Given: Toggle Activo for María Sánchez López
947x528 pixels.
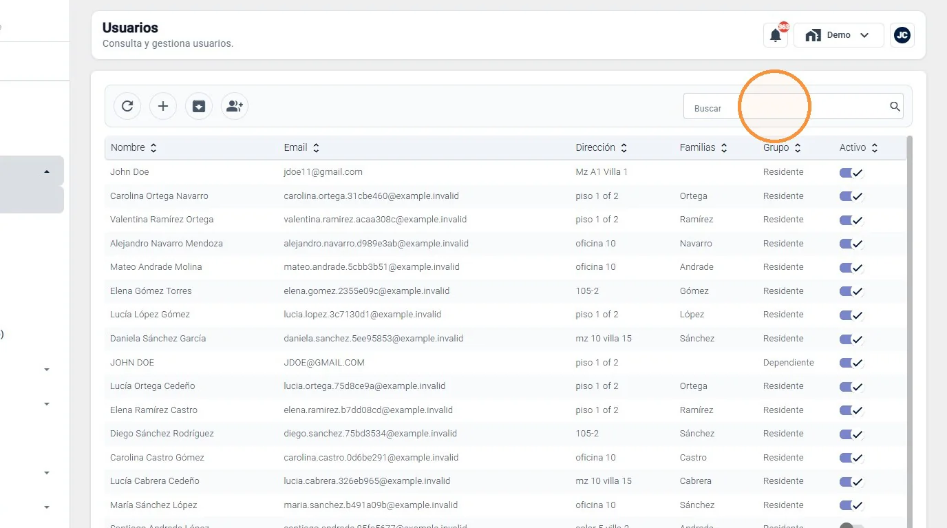Looking at the screenshot, I should click(x=851, y=505).
